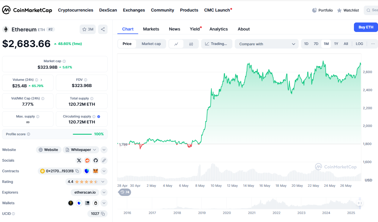Click the Profile score info icon

[29, 134]
